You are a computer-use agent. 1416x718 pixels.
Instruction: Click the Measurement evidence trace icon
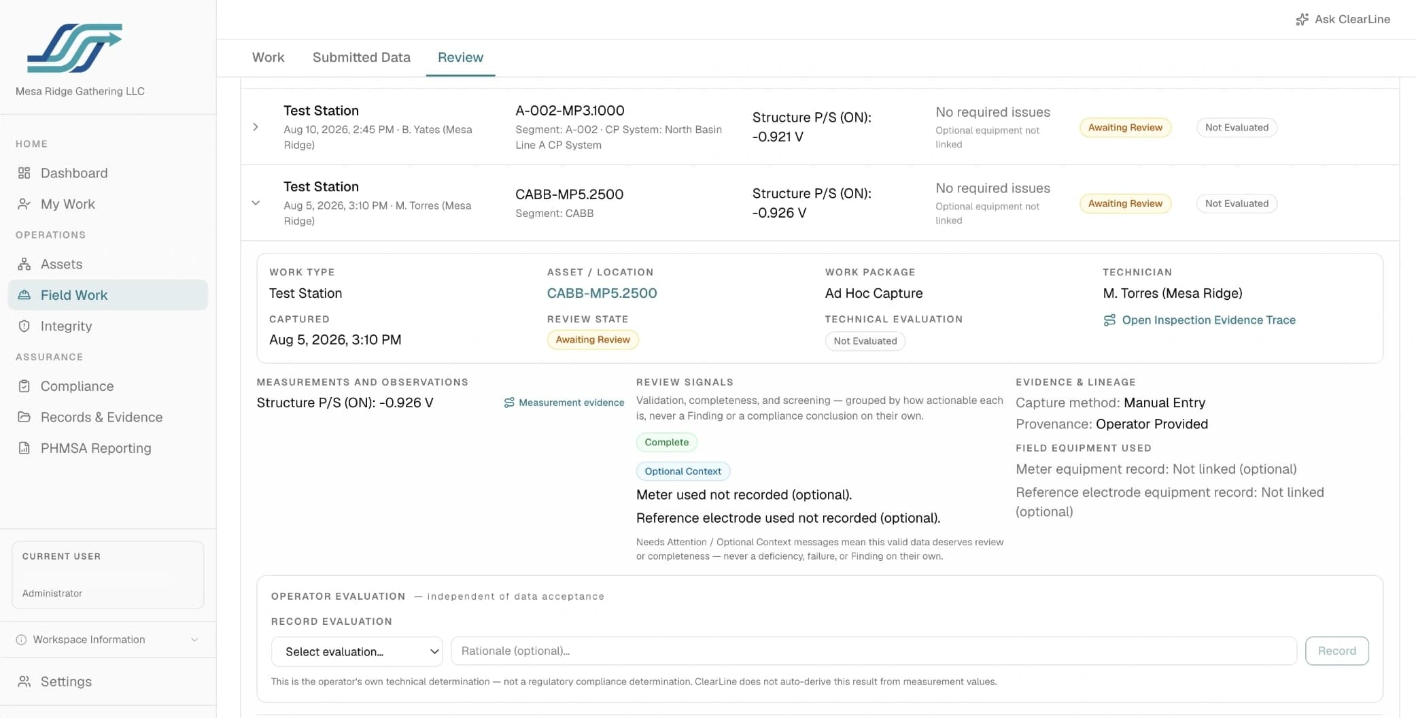(x=509, y=403)
